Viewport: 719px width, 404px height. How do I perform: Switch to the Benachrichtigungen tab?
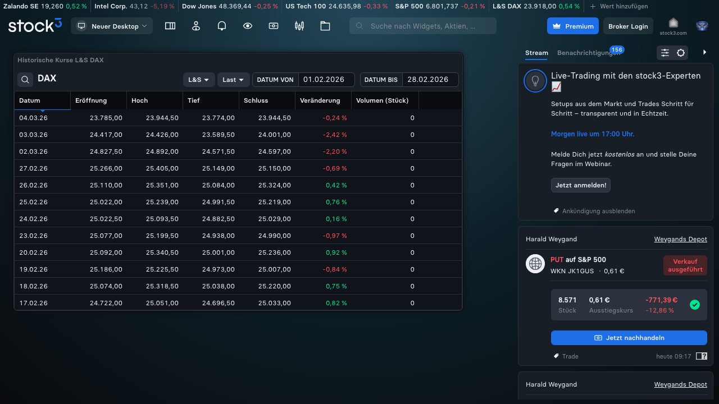(x=588, y=53)
